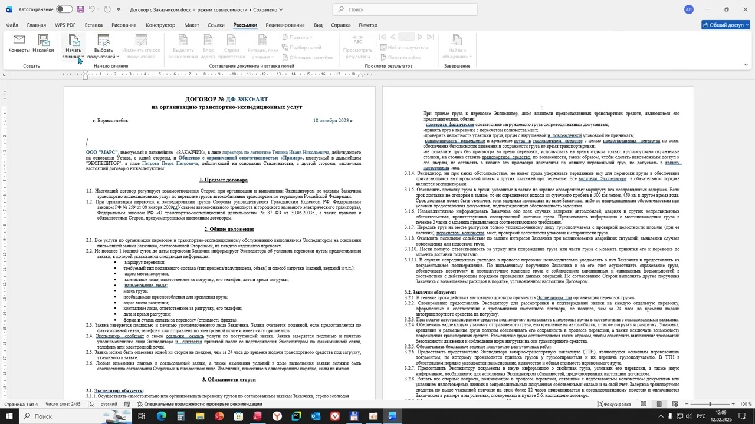The height and width of the screenshot is (424, 755).
Task: Switch to the Рецензирование tab
Action: 285,25
